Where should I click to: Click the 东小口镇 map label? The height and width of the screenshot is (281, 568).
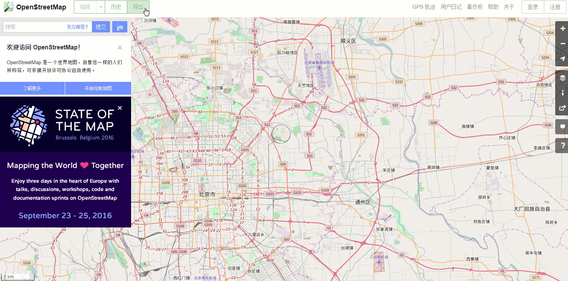click(215, 88)
